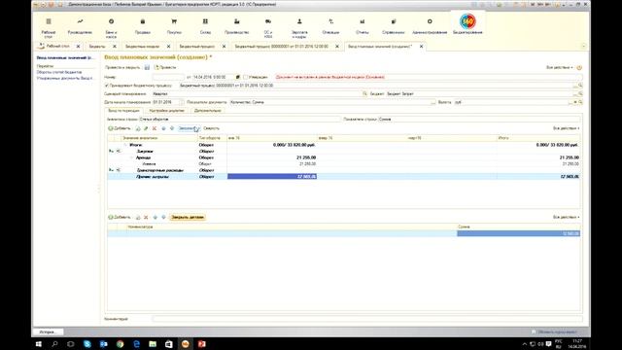Image resolution: width=622 pixels, height=350 pixels.
Task: Click the calendar icon by document date
Action: click(237, 77)
